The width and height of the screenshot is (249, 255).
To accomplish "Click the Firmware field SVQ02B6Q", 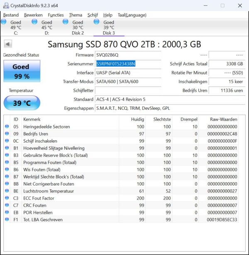I will pos(128,55).
